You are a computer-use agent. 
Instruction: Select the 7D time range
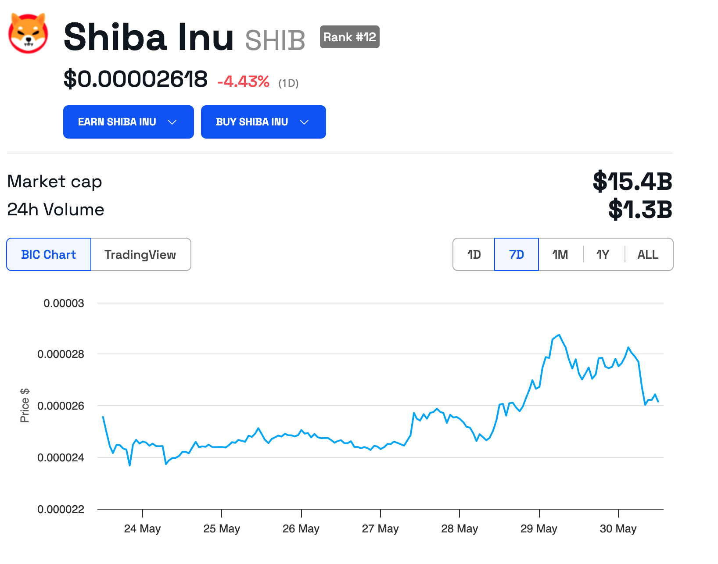(517, 254)
